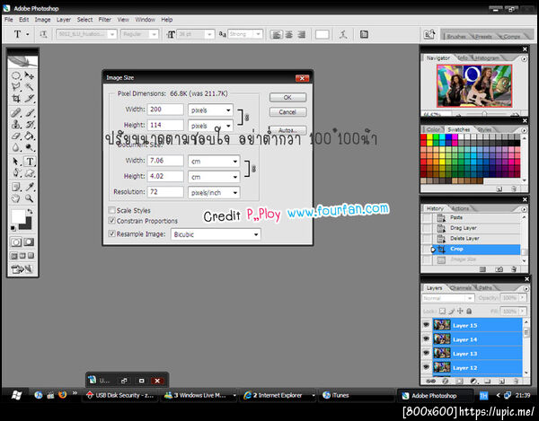Open document Height cm dropdown
The height and width of the screenshot is (421, 539).
[214, 177]
